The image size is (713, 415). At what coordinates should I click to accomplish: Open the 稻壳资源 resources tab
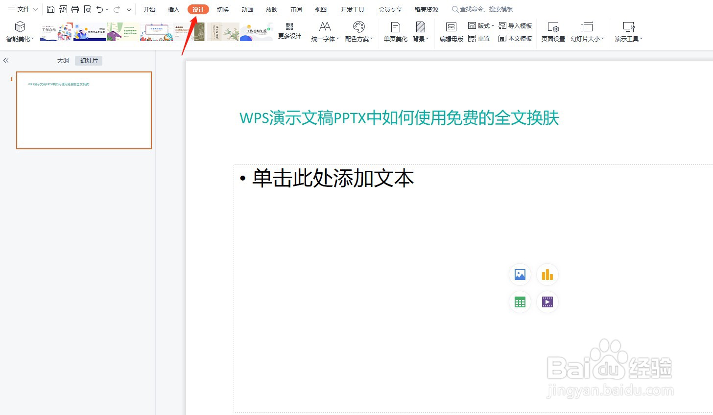click(427, 9)
